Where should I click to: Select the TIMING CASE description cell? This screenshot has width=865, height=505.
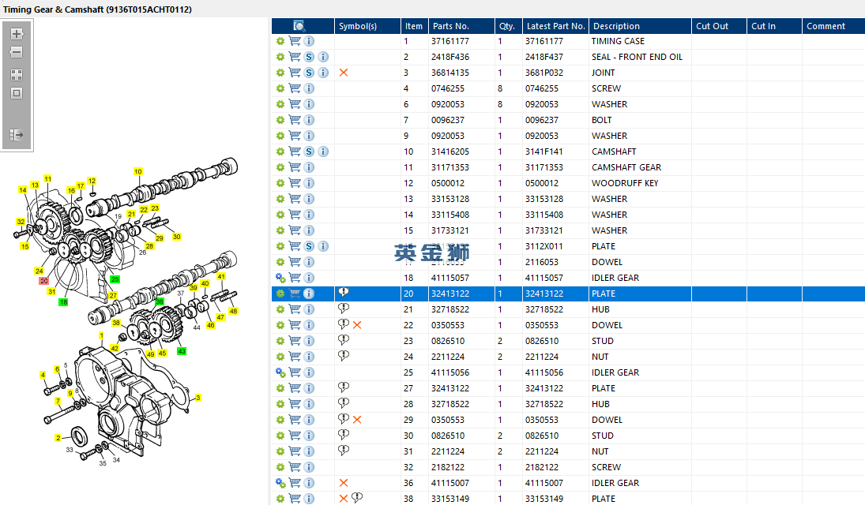click(x=618, y=41)
